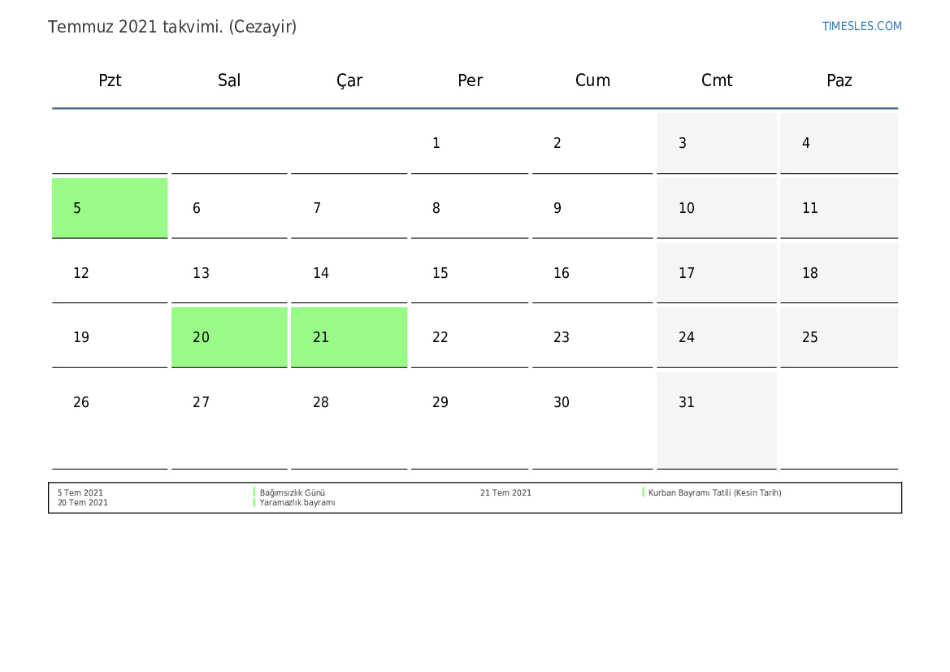Click date 27 in the calendar
This screenshot has height=672, width=950.
pos(229,421)
